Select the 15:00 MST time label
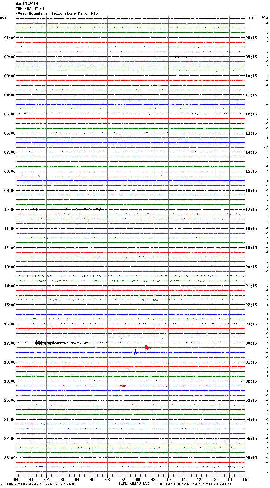The image size is (270, 488). (10, 305)
